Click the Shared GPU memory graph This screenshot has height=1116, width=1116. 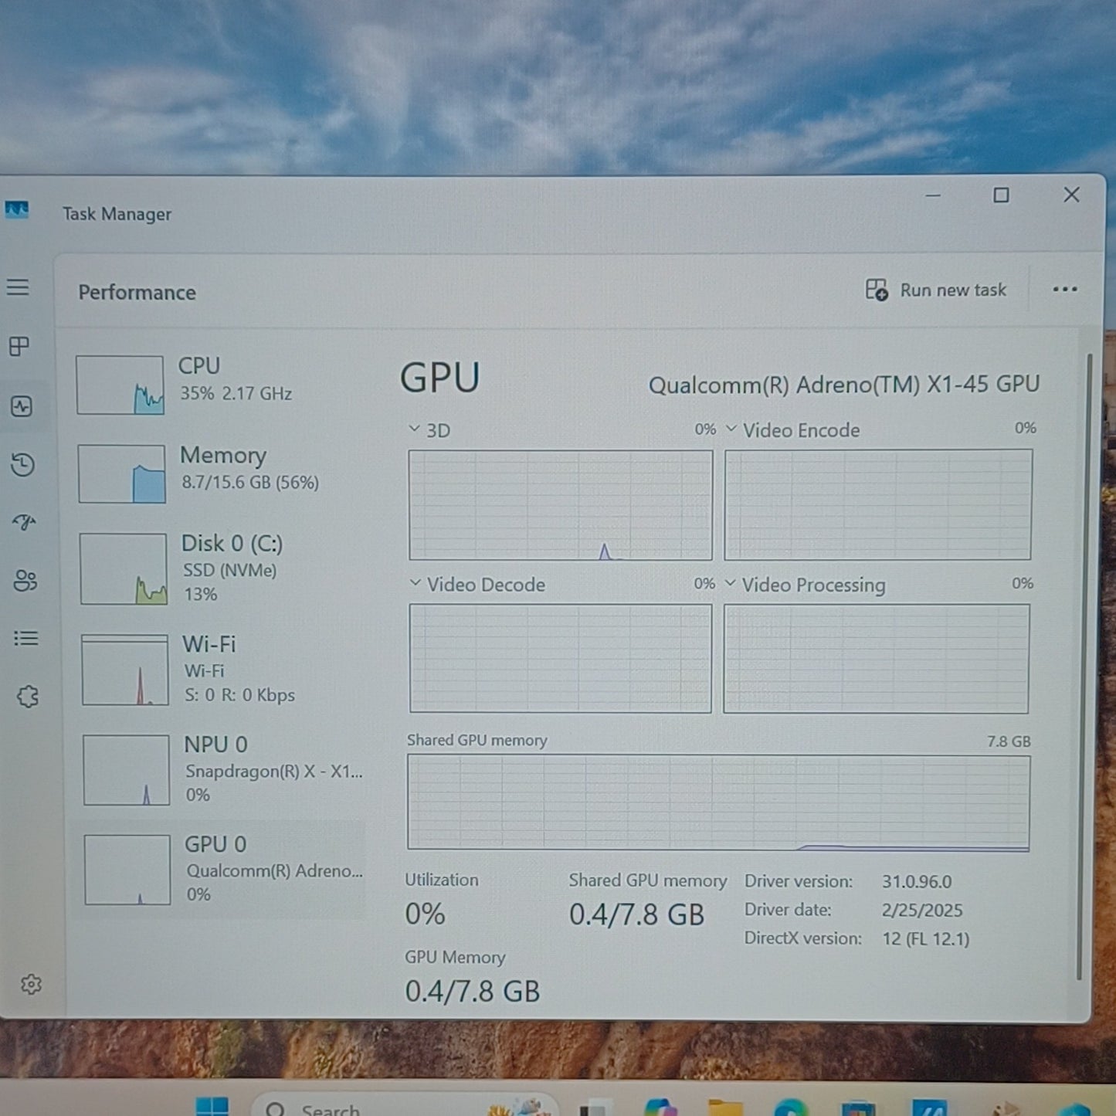[x=718, y=803]
